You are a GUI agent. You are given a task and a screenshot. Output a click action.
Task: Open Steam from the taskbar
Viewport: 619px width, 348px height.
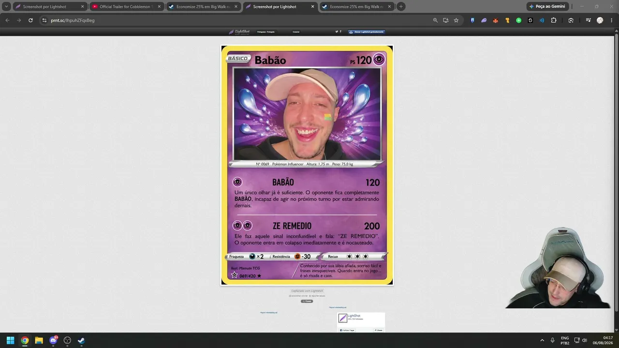click(82, 340)
